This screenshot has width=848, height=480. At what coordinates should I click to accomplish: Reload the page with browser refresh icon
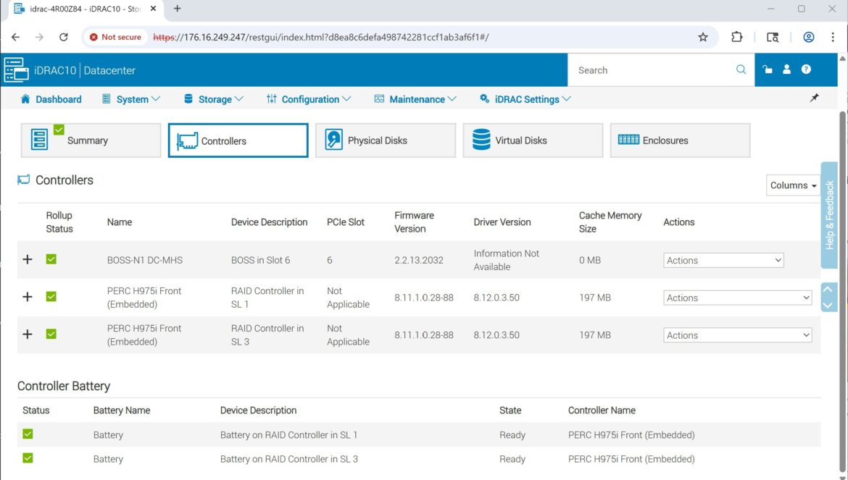pyautogui.click(x=64, y=37)
